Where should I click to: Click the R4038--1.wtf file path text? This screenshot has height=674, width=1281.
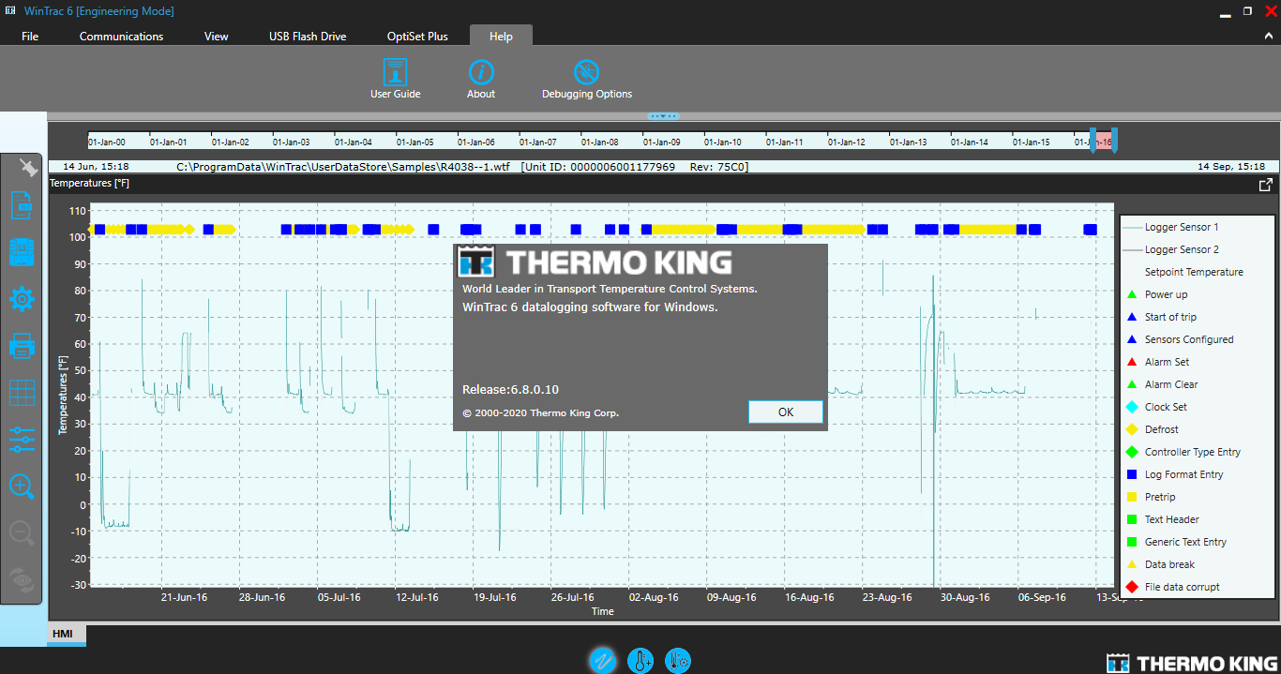(343, 167)
